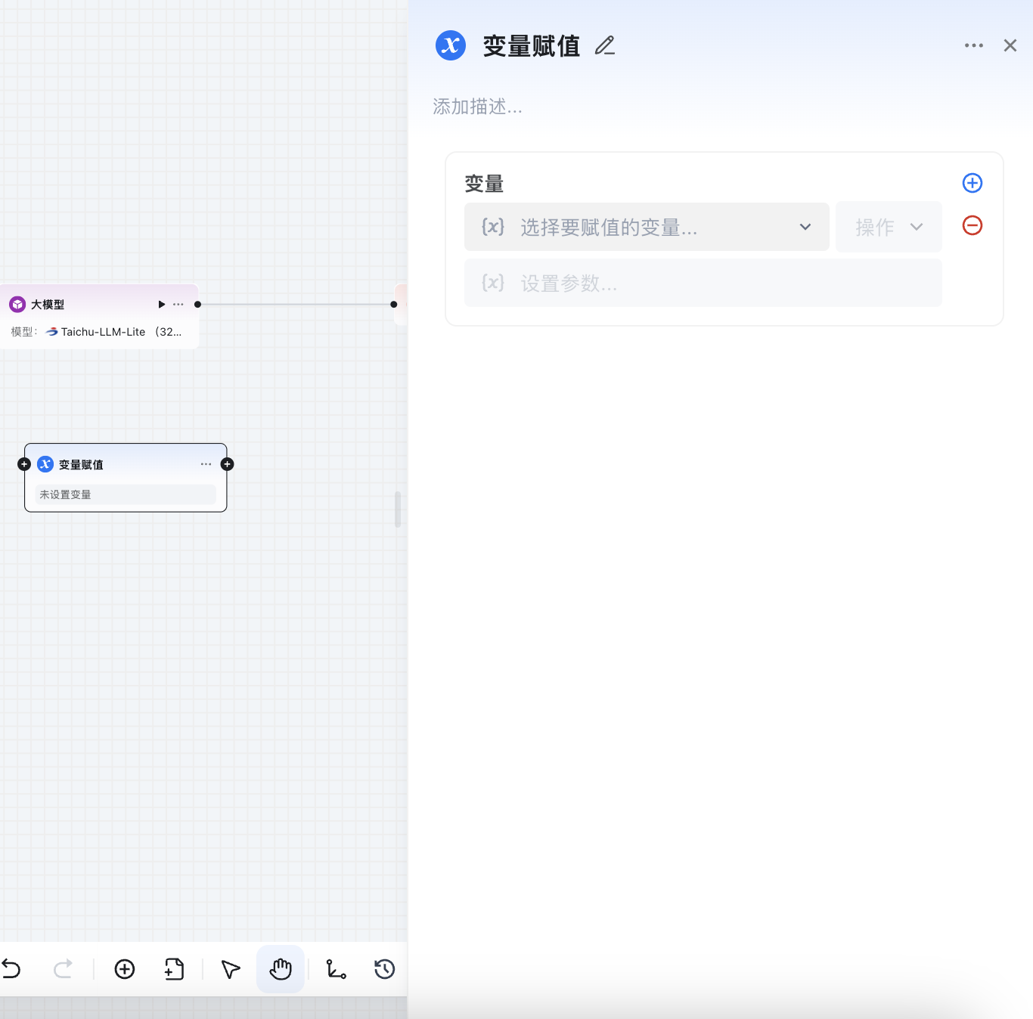Open the version history clock icon
1033x1019 pixels.
tap(383, 969)
